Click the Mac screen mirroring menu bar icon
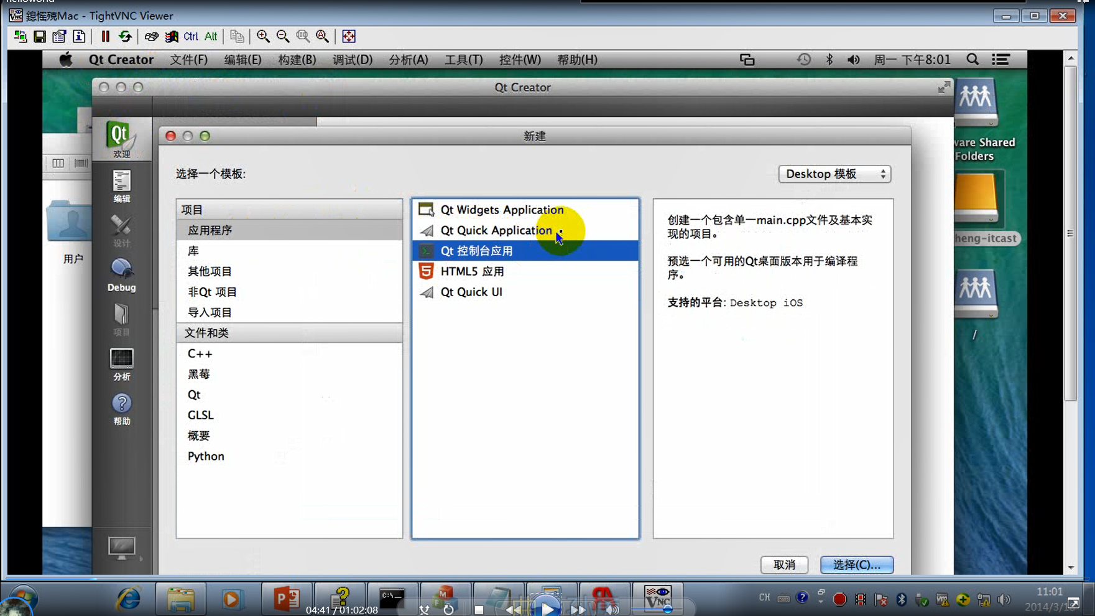This screenshot has height=616, width=1095. pyautogui.click(x=747, y=60)
